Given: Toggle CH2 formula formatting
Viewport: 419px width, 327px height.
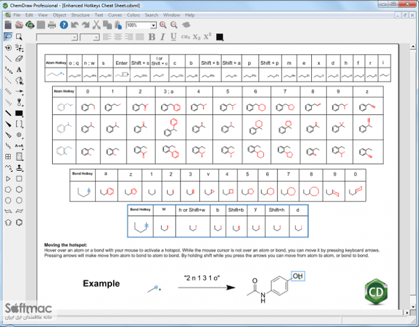Looking at the screenshot, I should [185, 37].
